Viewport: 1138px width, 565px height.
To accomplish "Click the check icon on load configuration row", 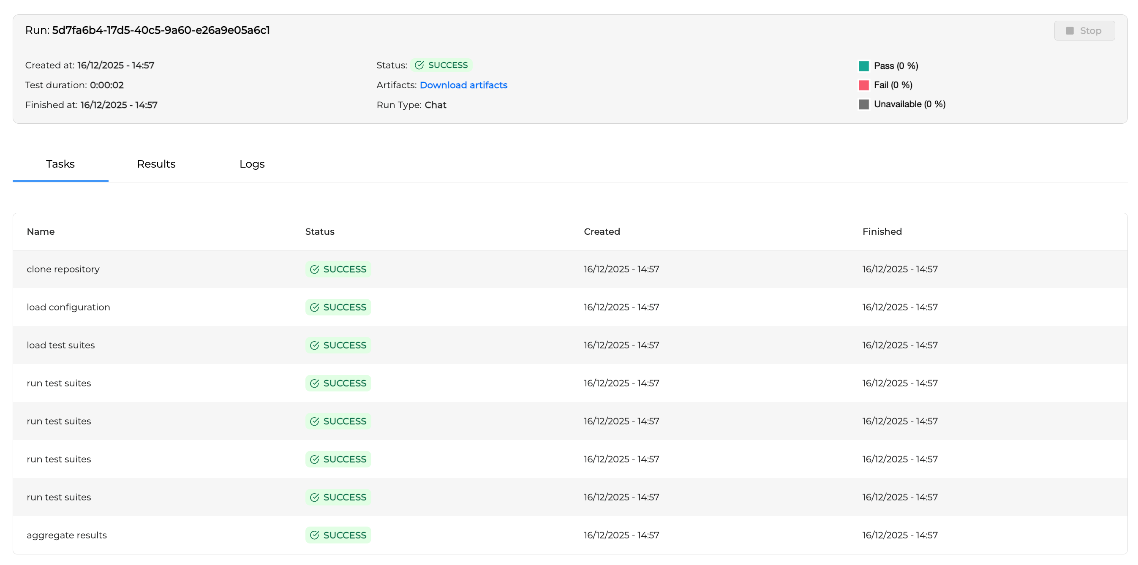I will (x=314, y=307).
